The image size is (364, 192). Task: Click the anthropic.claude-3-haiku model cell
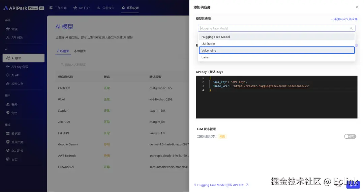tap(169, 156)
